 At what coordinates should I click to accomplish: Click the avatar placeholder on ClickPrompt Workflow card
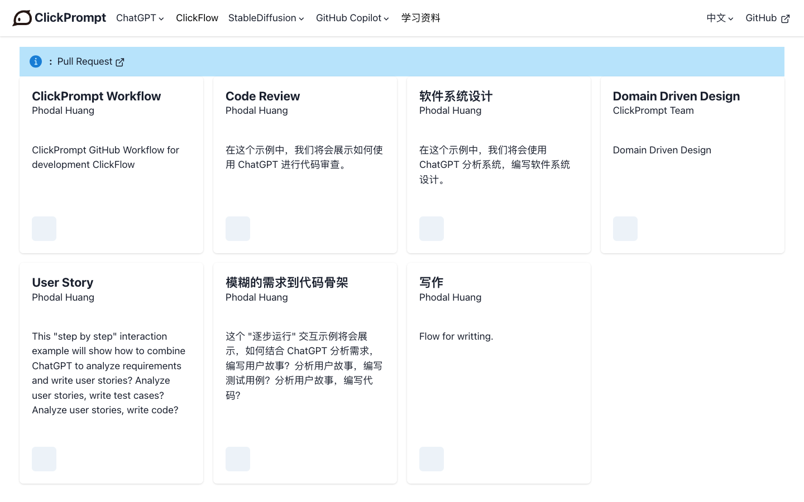pos(44,228)
